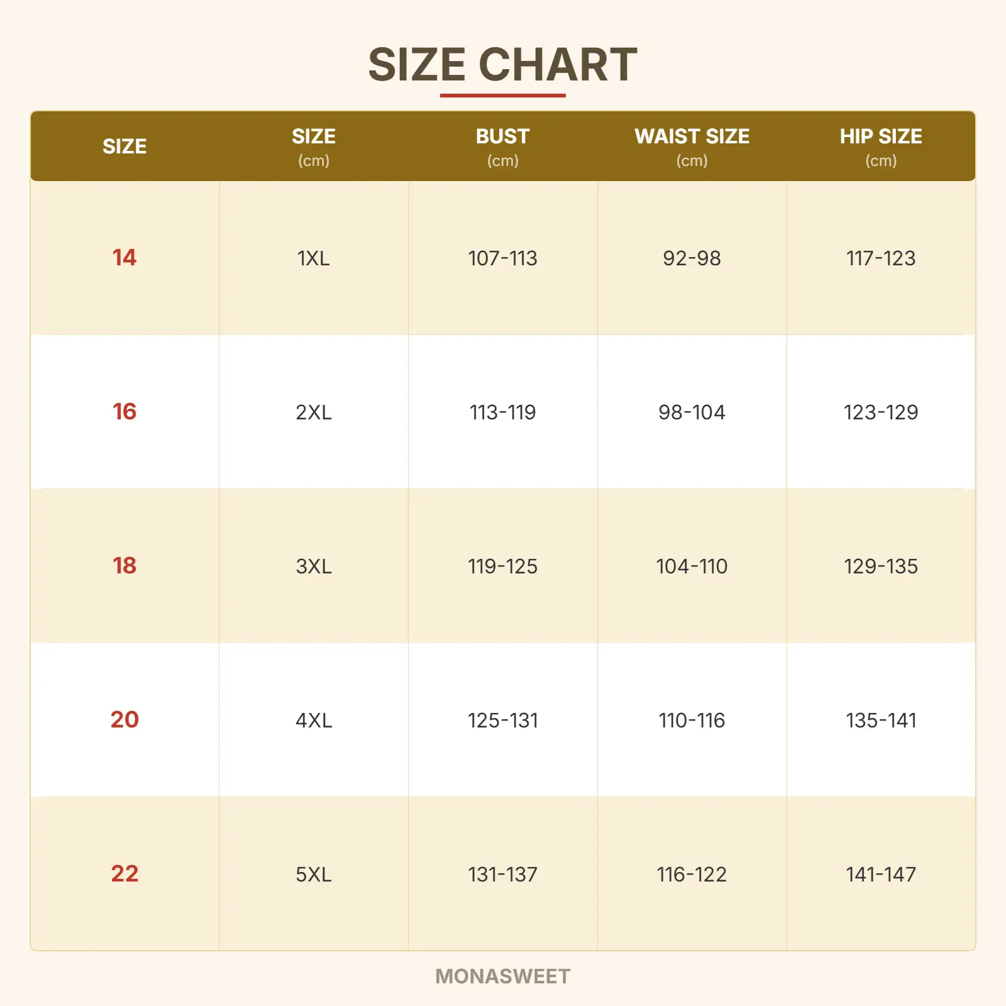Click the hip value 129-135
Screen dimensions: 1006x1006
coord(881,567)
